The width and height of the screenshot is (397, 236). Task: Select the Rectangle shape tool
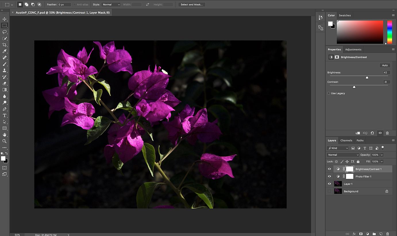pyautogui.click(x=5, y=128)
